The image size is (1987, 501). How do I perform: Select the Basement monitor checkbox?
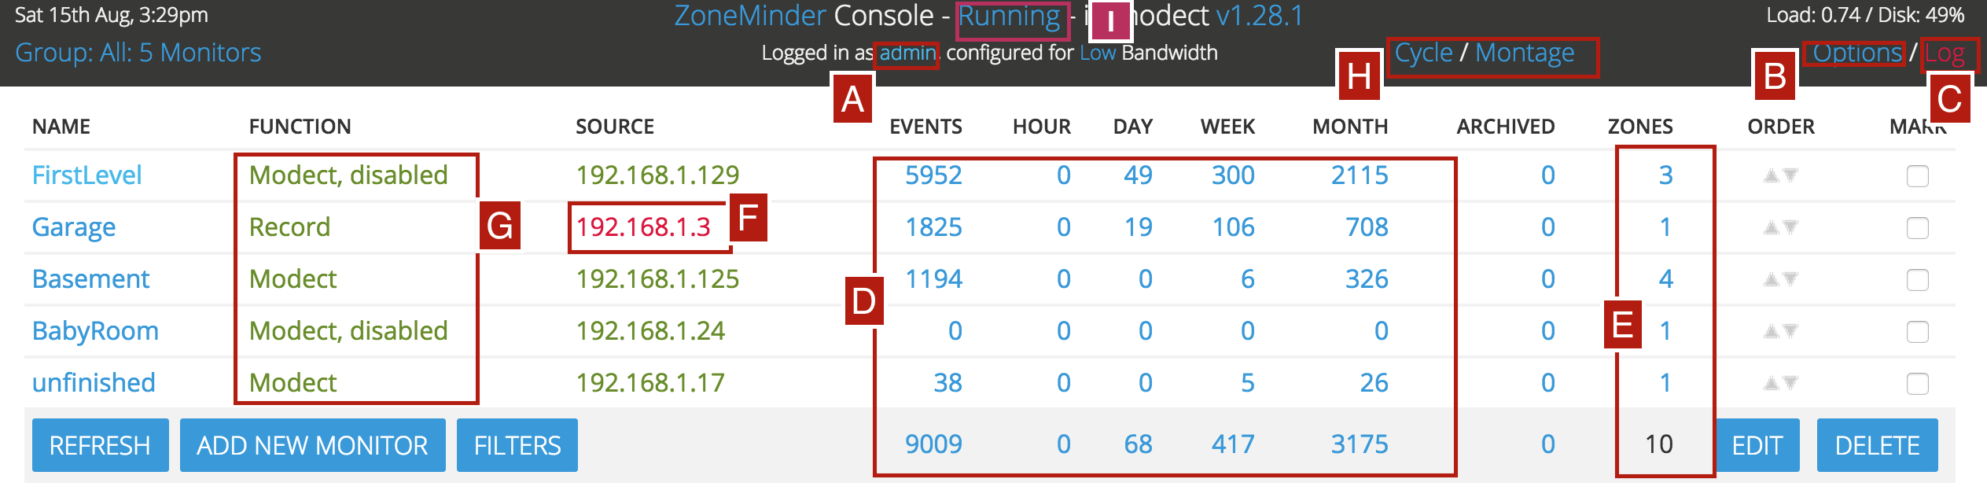(1918, 280)
